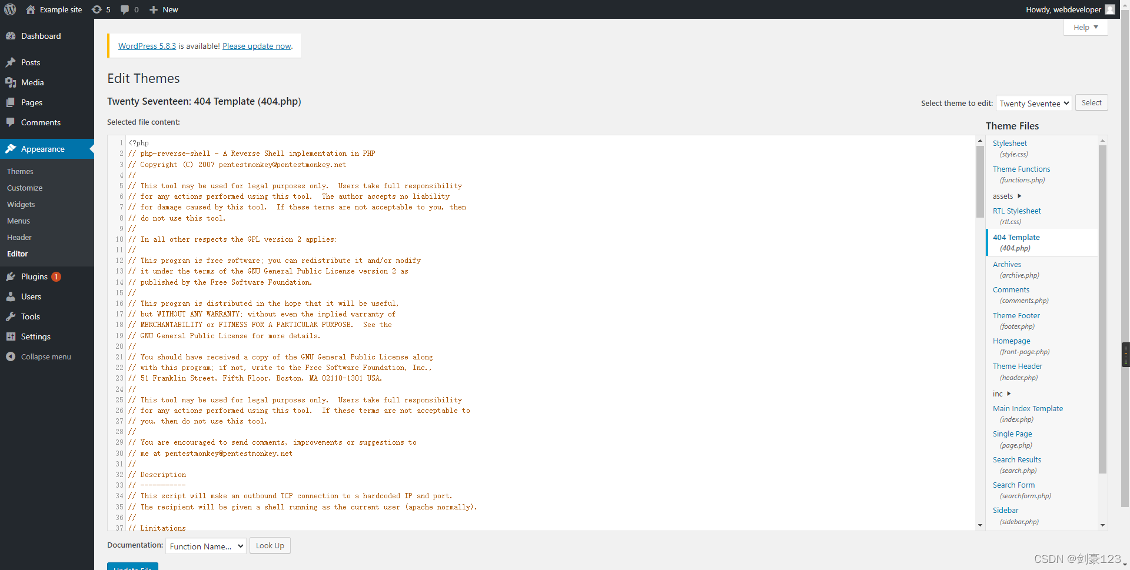Click the Appearance paintbrush icon
The image size is (1130, 570).
click(11, 149)
